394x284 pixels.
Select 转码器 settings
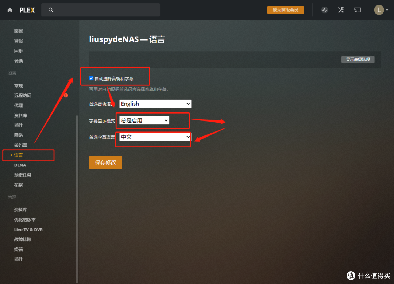coord(20,145)
